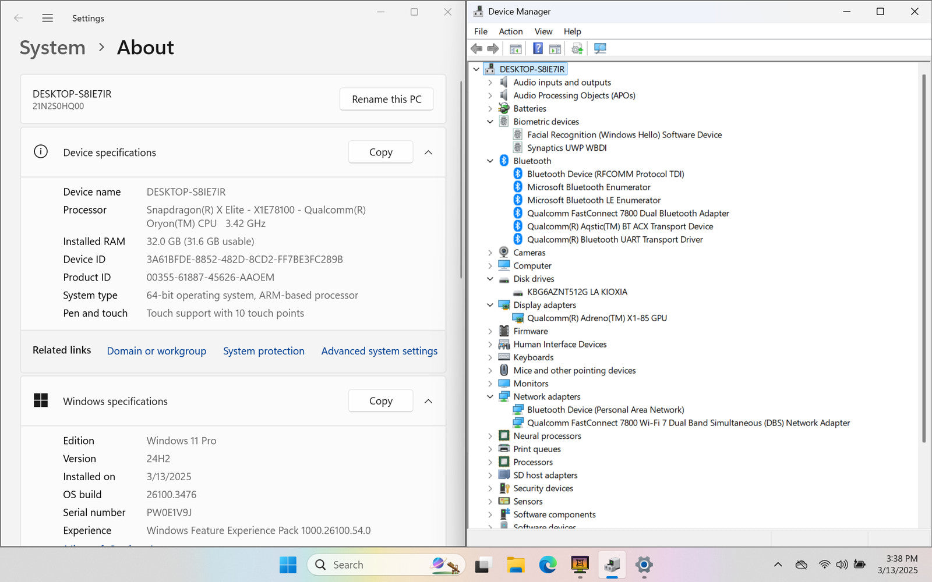The height and width of the screenshot is (582, 932).
Task: Click Rename this PC button
Action: [387, 99]
